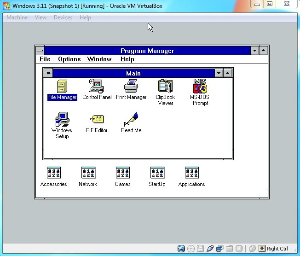Open the Window menu in Program Manager

(x=99, y=59)
